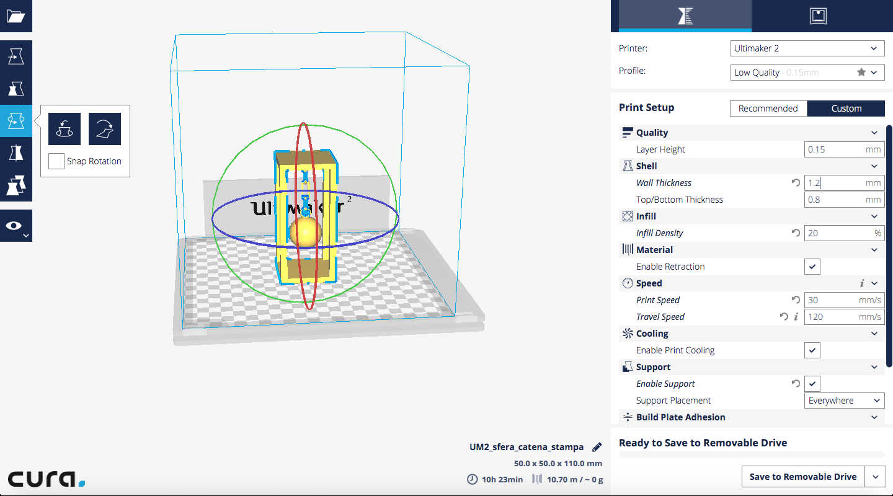The width and height of the screenshot is (893, 496).
Task: Collapse the Speed section chevron
Action: [874, 283]
